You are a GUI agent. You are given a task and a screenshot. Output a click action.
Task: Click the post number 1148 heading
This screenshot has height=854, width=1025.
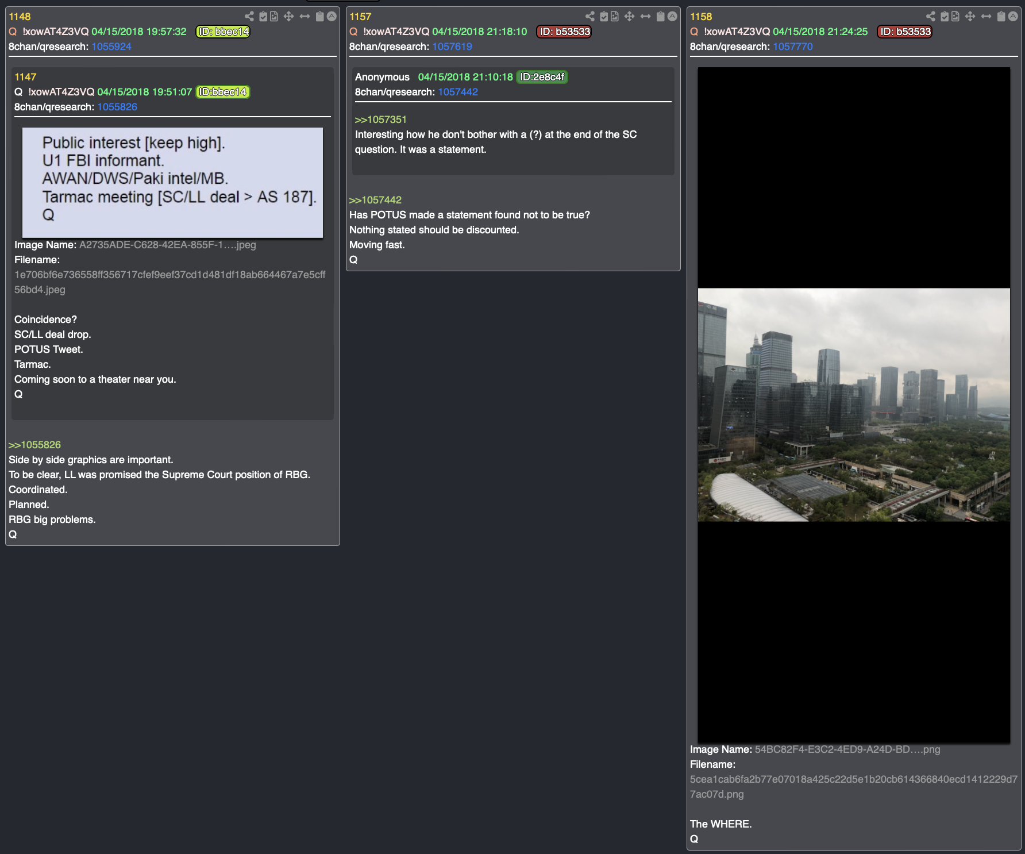[20, 17]
